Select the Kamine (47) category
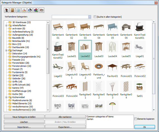 pos(18,88)
